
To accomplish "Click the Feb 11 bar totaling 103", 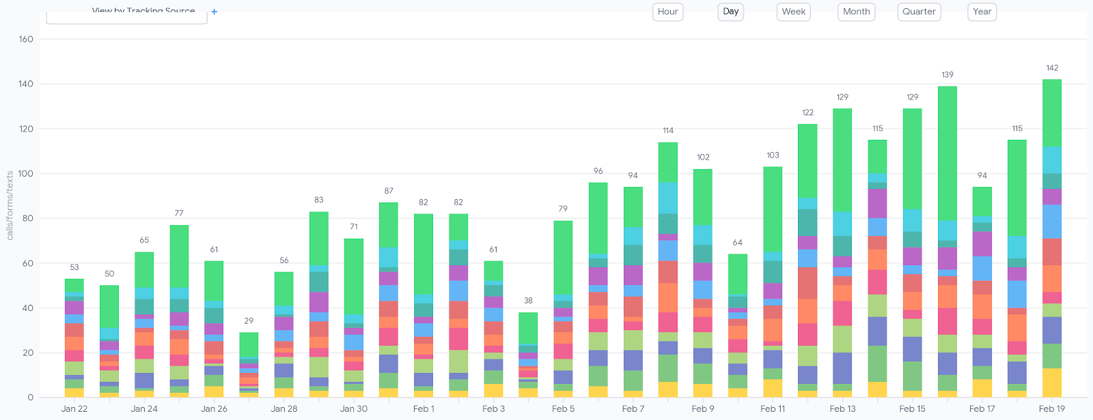I will coord(773,282).
